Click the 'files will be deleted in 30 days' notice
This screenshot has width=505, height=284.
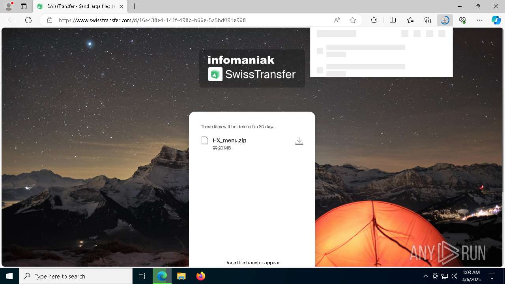tap(238, 127)
